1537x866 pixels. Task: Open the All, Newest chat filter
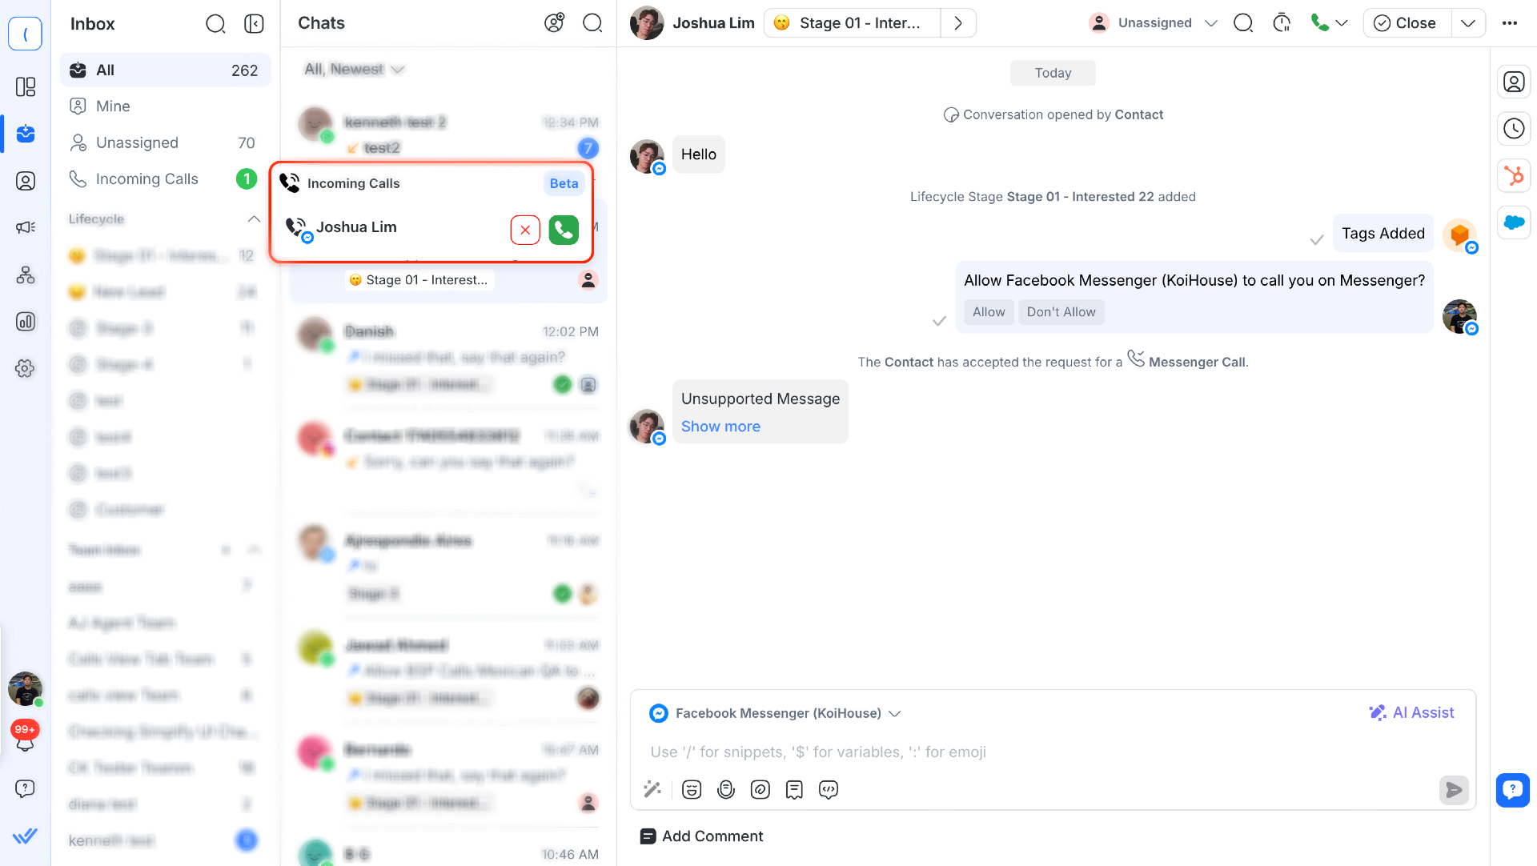pyautogui.click(x=353, y=70)
